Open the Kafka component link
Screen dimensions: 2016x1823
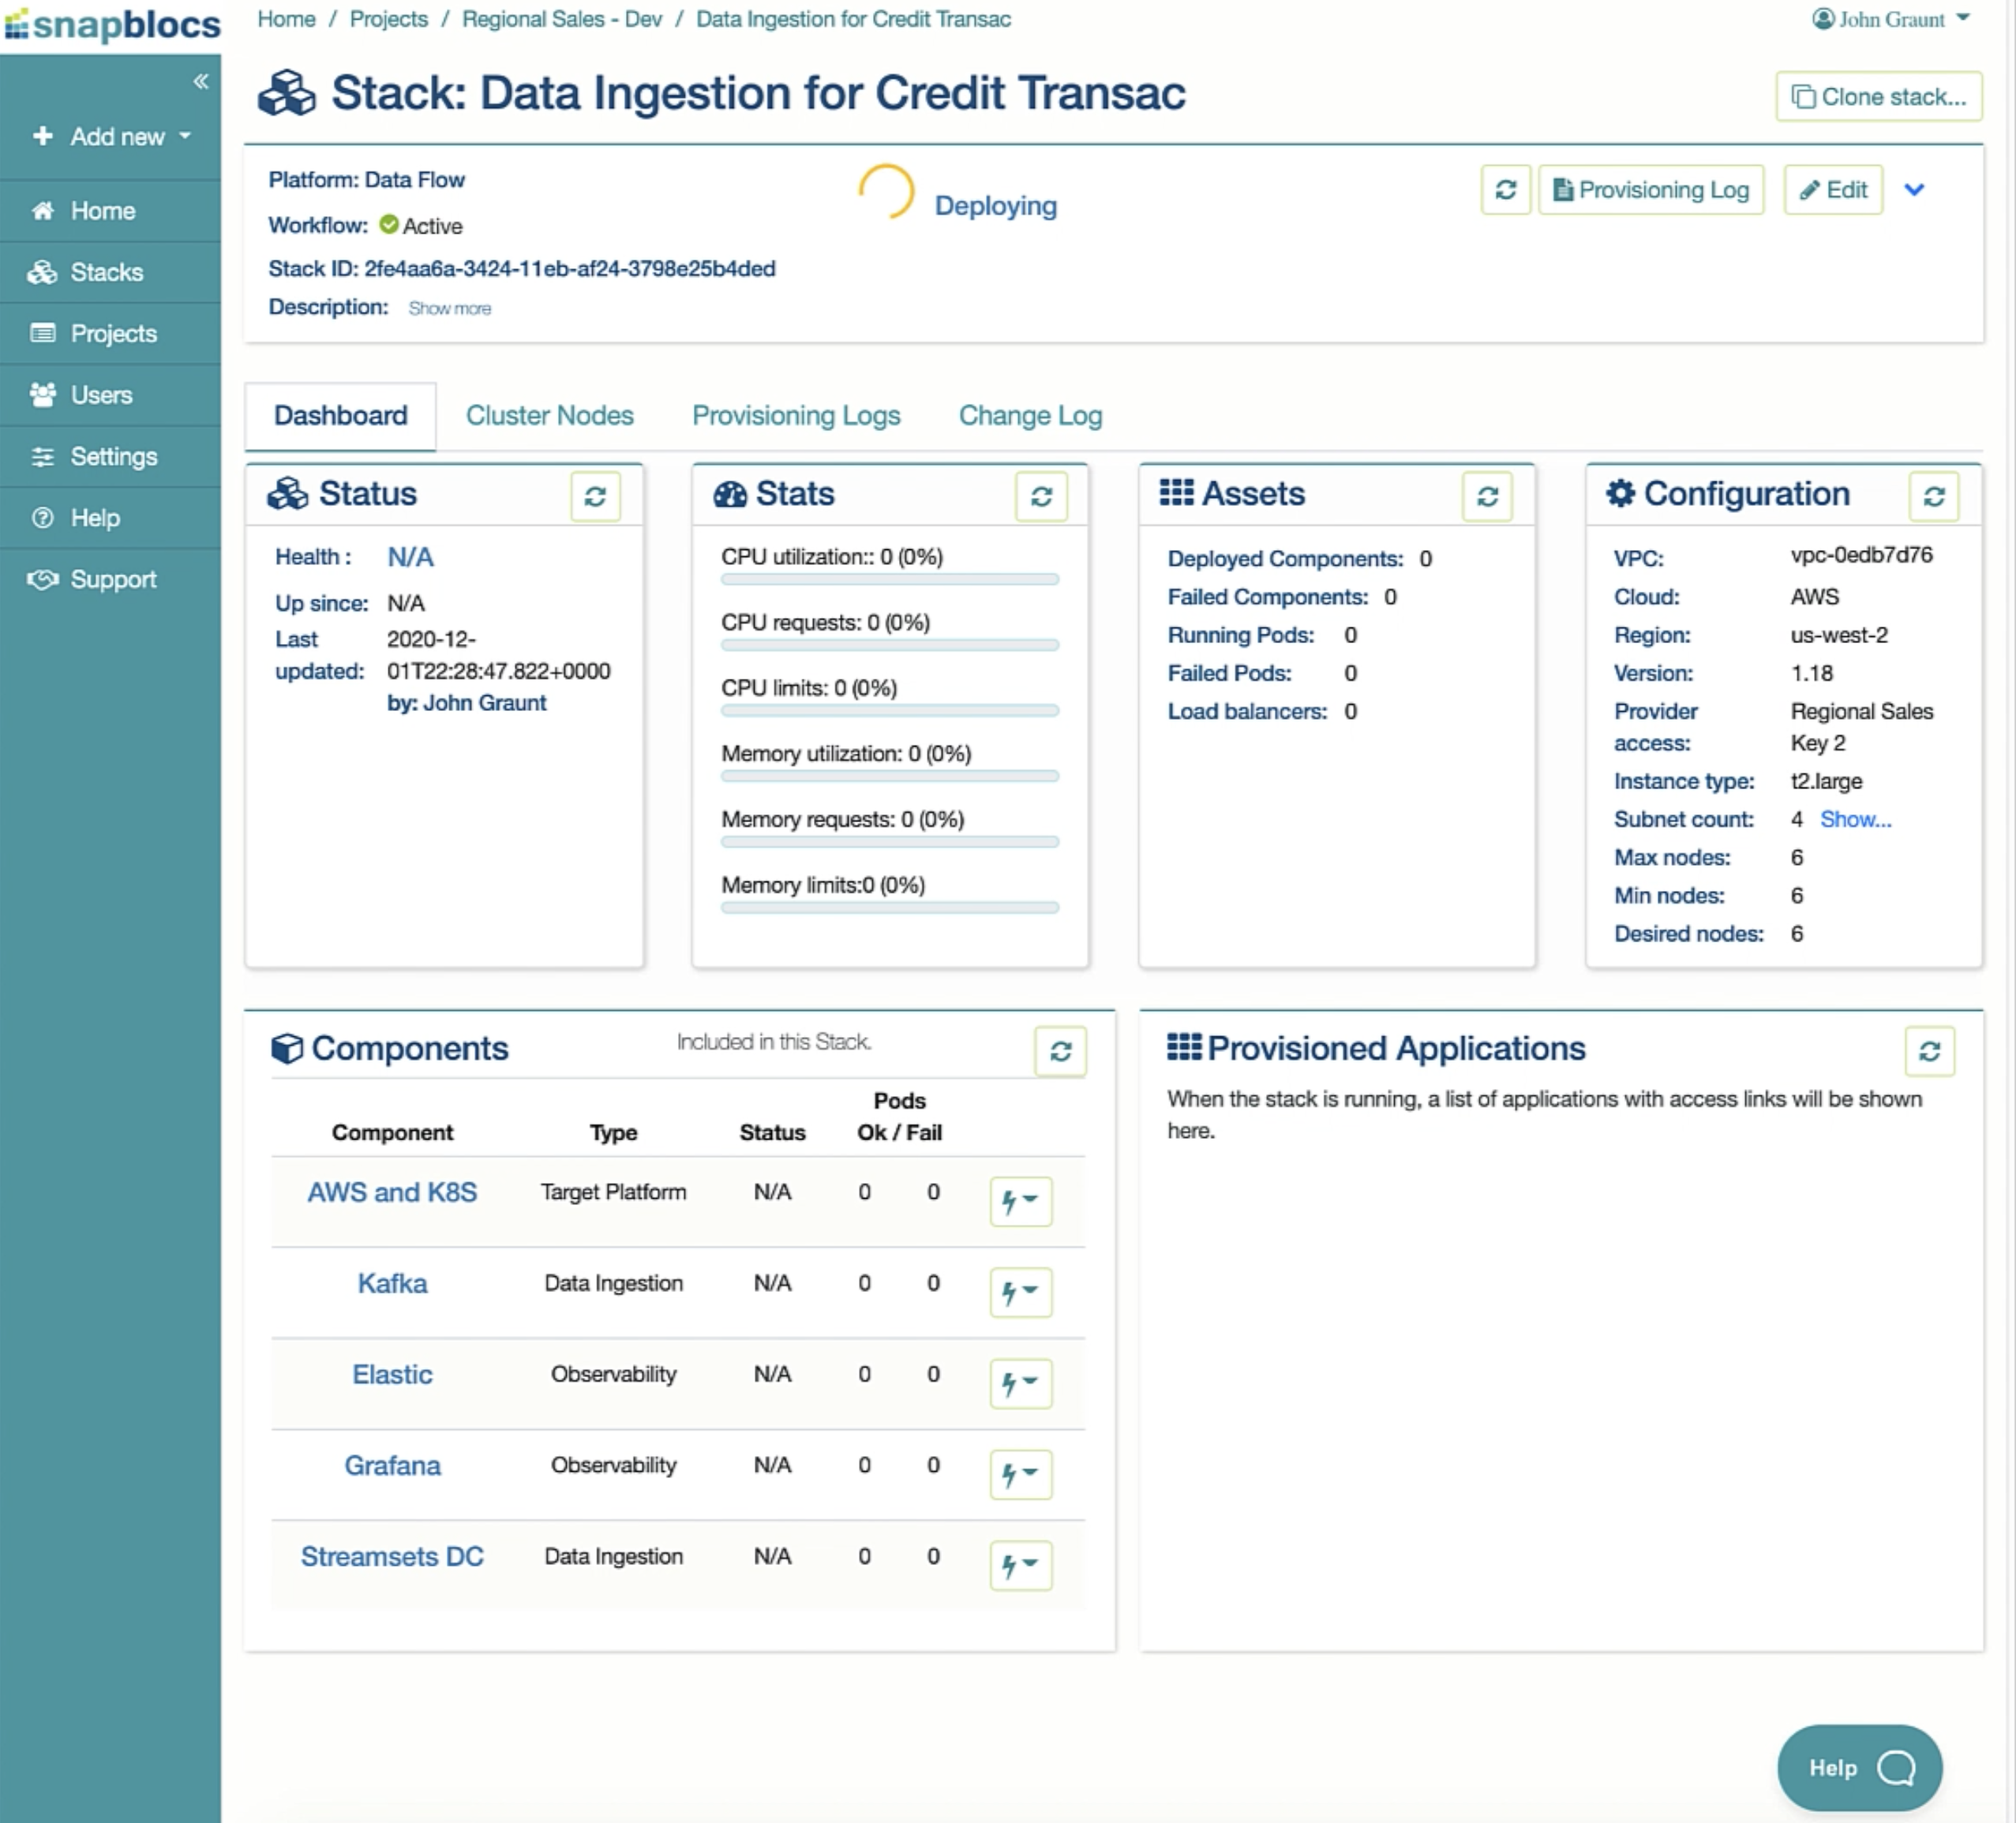tap(392, 1284)
